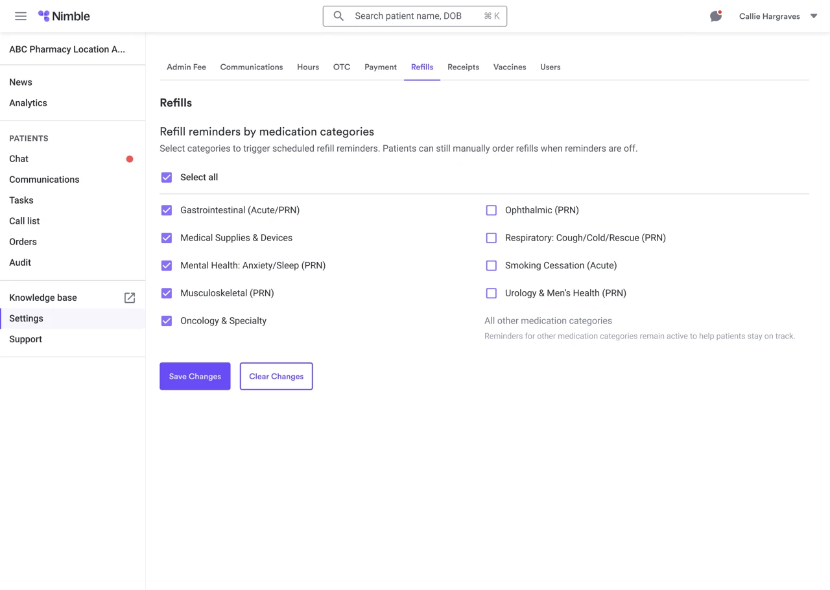Select the Refills tab
The width and height of the screenshot is (830, 590).
point(422,67)
